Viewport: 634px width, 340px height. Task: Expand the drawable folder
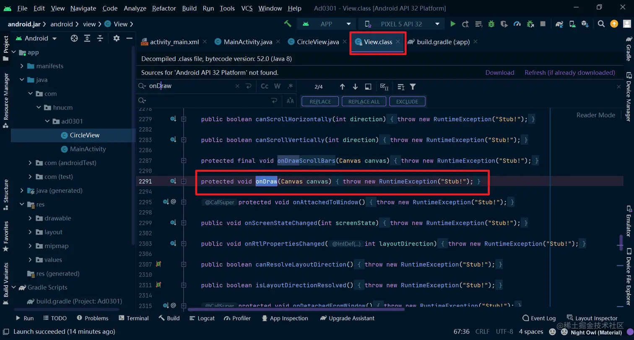point(30,218)
